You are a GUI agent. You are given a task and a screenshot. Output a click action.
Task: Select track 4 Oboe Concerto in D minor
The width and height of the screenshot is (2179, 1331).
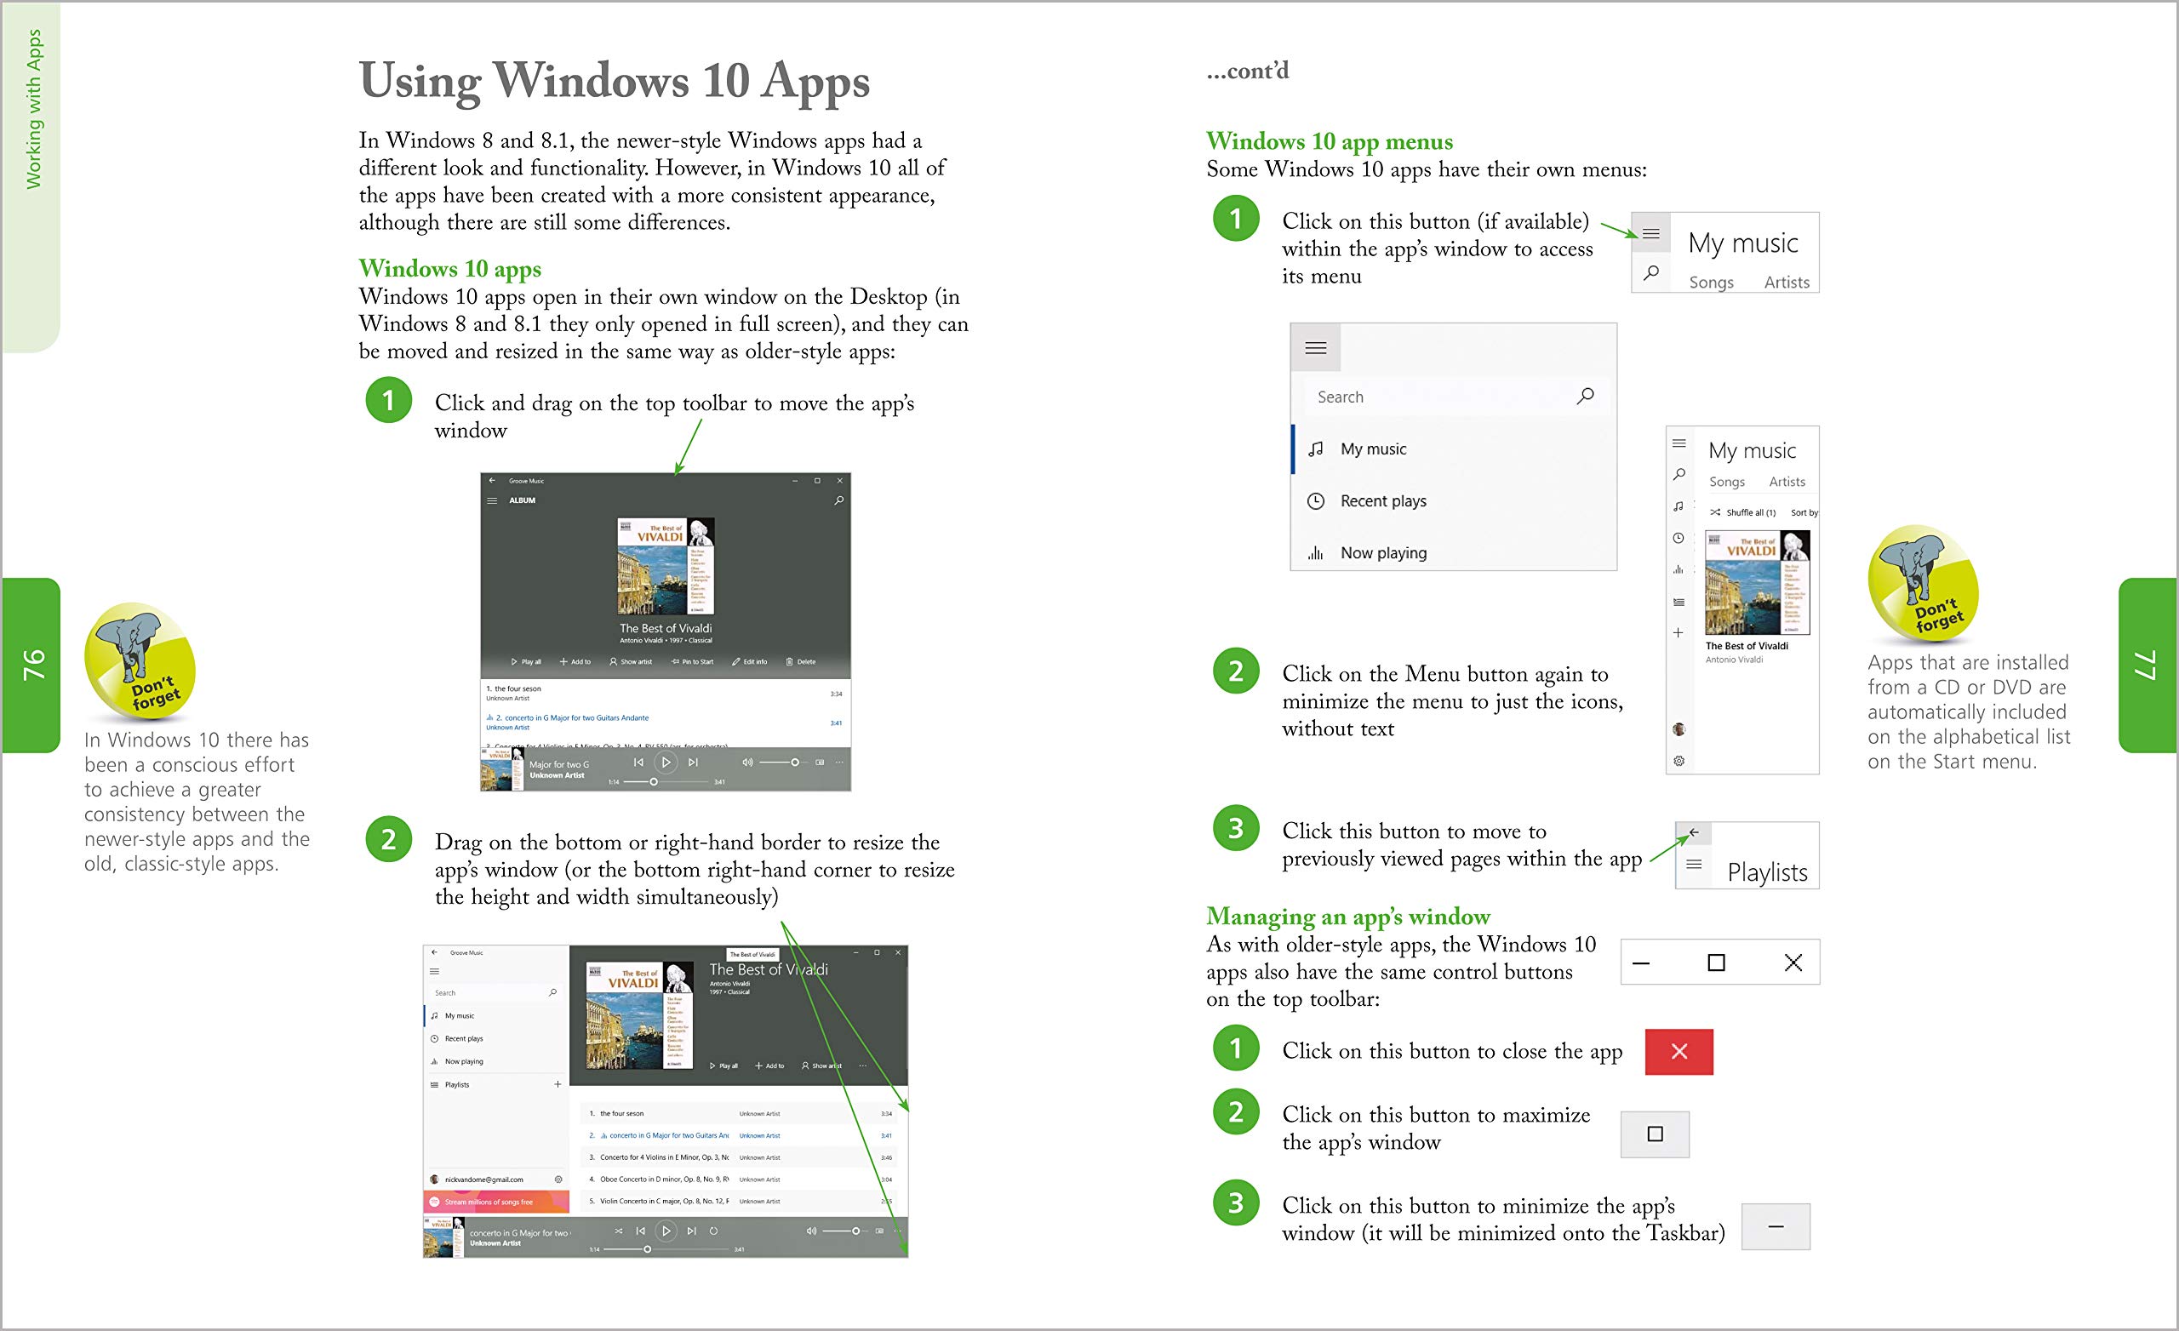663,1179
